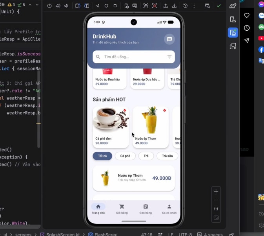
Task: Open Nước ép Dưa hấu 29.000Đ card
Action: 147,79
